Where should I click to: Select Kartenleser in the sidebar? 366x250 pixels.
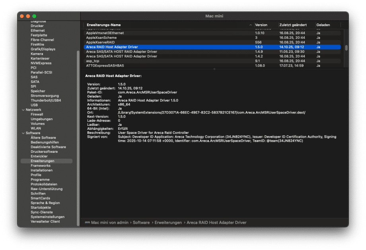pyautogui.click(x=40, y=58)
